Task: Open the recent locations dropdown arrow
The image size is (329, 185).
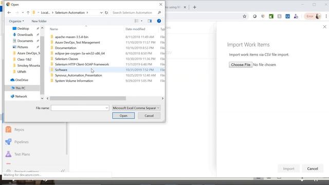Action: tap(23, 12)
